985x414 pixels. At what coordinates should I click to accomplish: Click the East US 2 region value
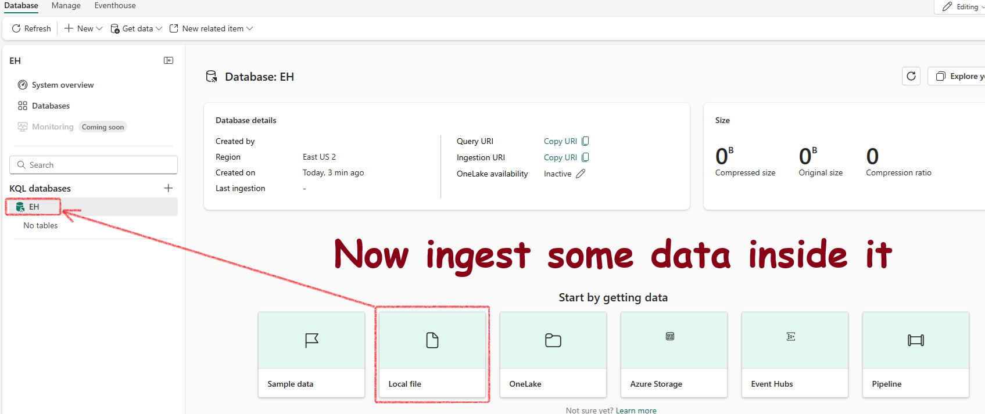(319, 157)
